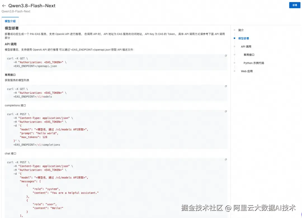
Task: Jump to API 调用 in the outline
Action: 246,46
